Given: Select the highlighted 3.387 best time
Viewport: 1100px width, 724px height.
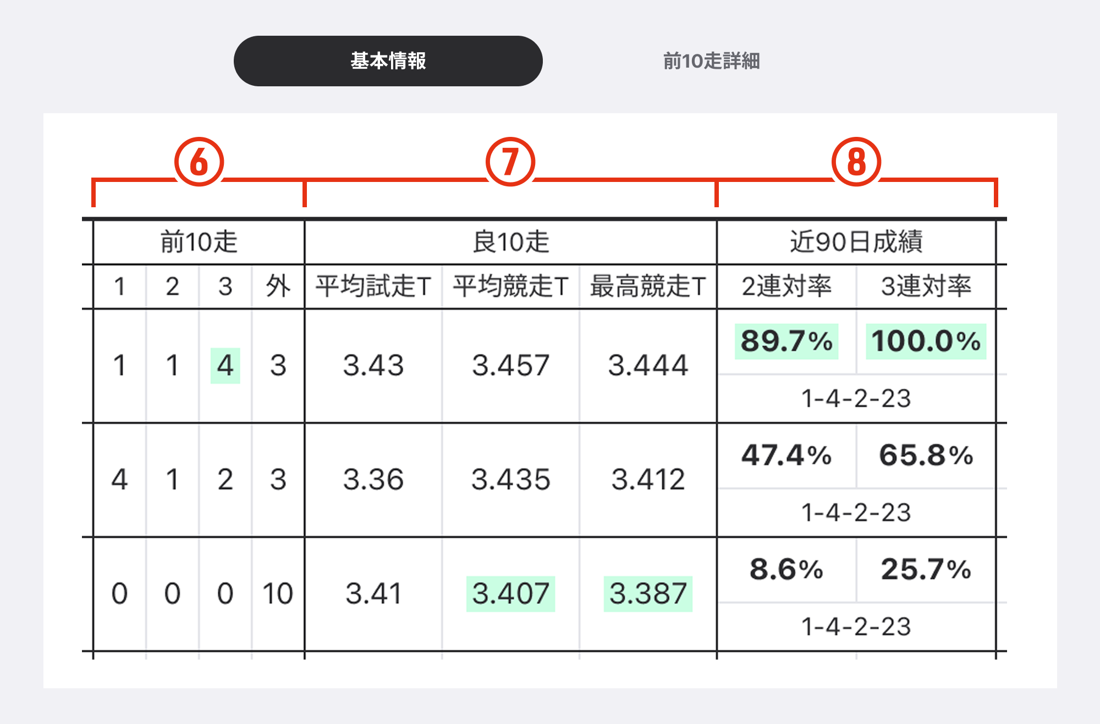Looking at the screenshot, I should pos(648,594).
